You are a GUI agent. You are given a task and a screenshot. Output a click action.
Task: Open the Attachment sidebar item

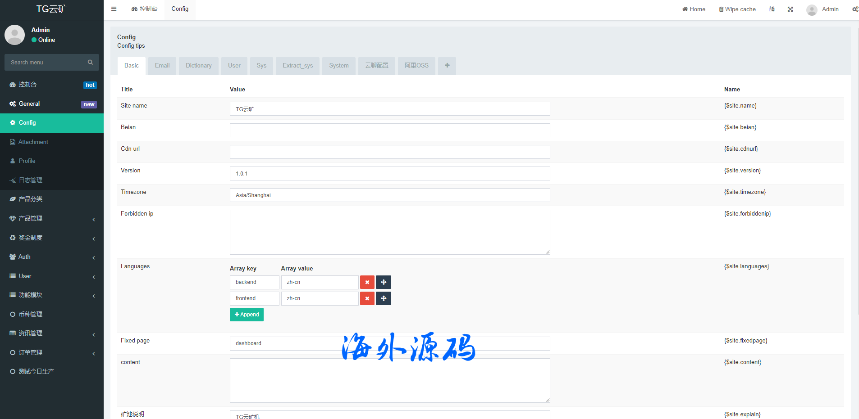click(x=33, y=142)
